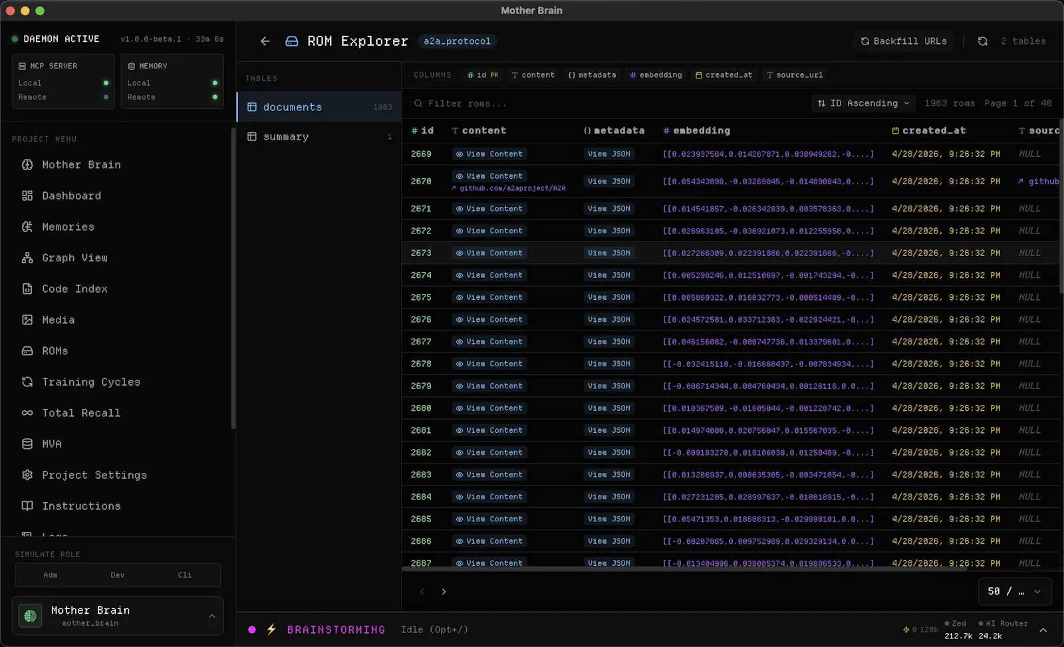Click the Backfill URLs button
This screenshot has width=1064, height=647.
904,41
